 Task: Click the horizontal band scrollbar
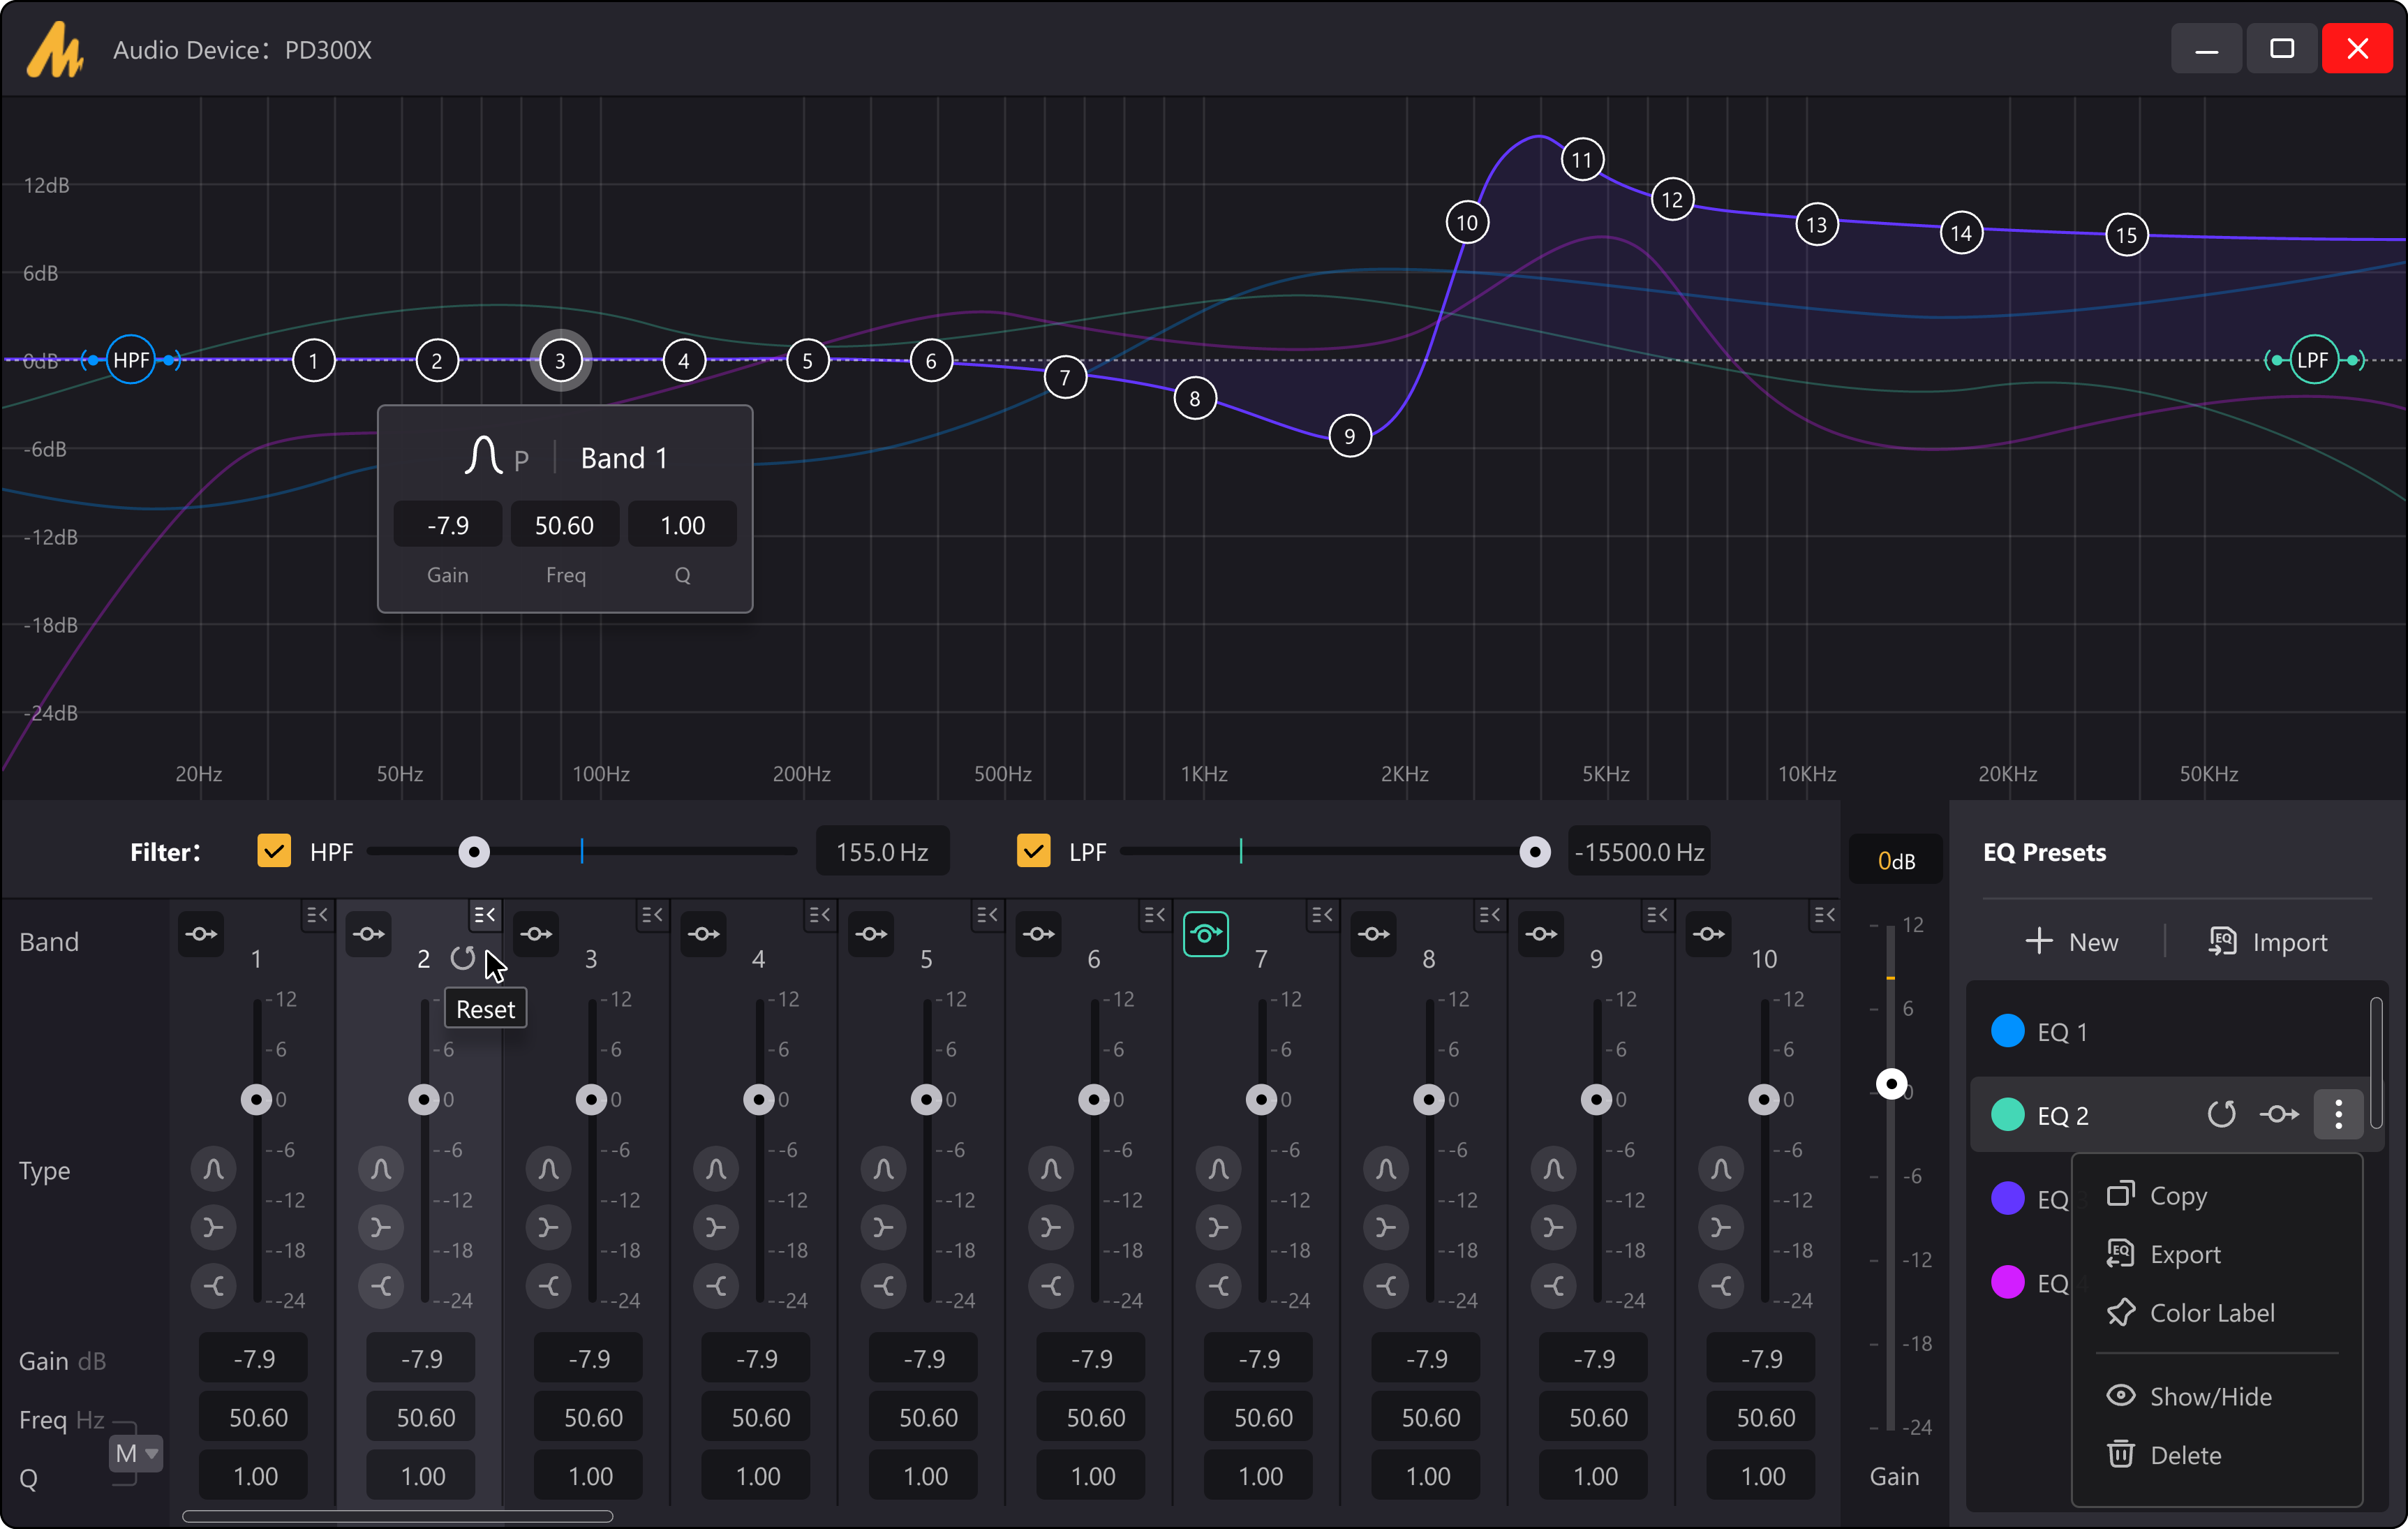[397, 1516]
